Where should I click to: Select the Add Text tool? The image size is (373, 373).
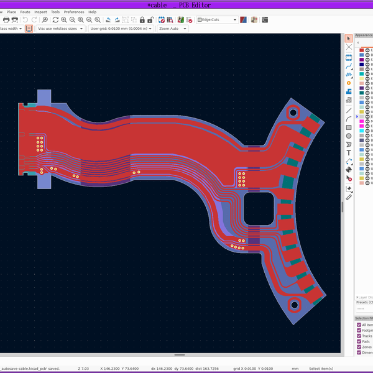[x=349, y=153]
